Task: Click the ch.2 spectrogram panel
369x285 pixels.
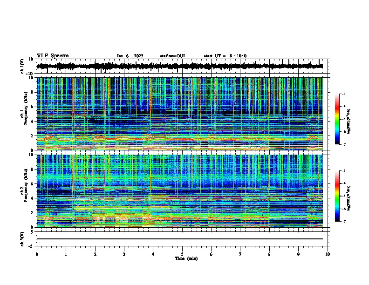Action: (x=179, y=191)
